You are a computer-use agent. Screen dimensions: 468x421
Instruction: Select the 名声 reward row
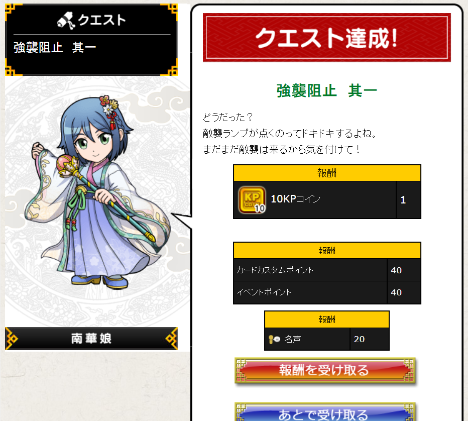point(327,339)
